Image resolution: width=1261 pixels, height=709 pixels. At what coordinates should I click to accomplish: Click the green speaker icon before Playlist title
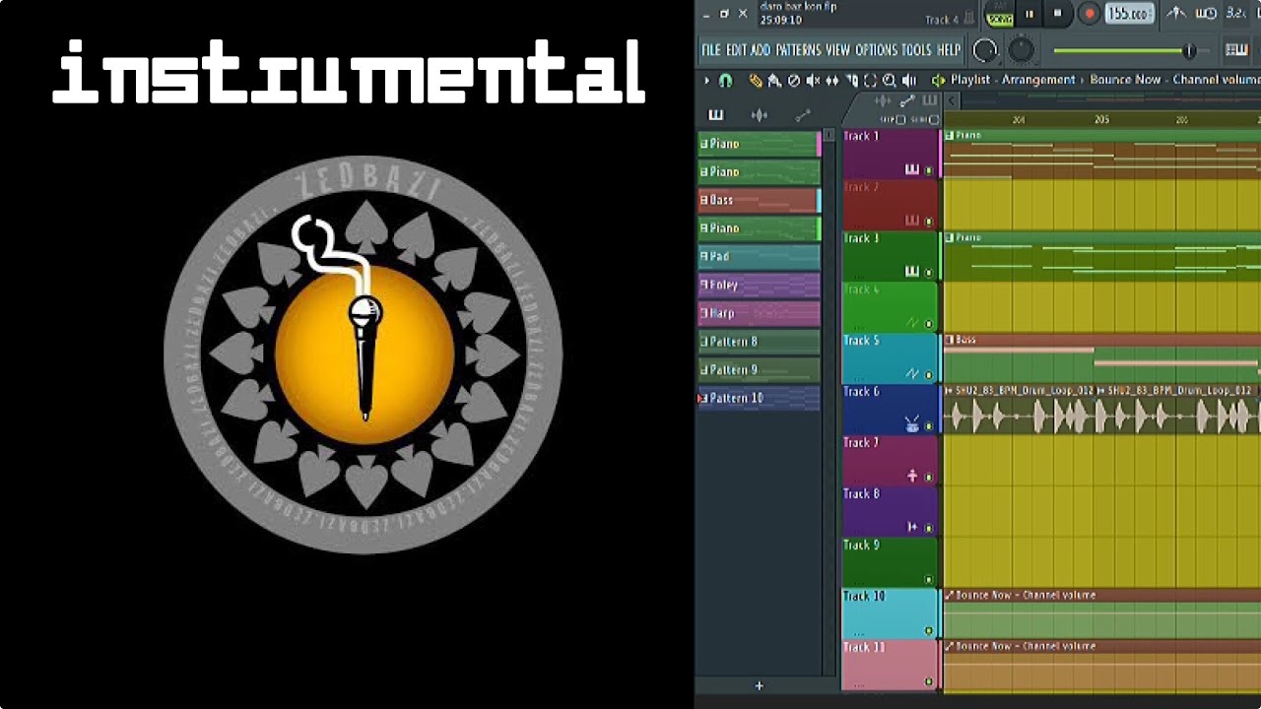(938, 80)
